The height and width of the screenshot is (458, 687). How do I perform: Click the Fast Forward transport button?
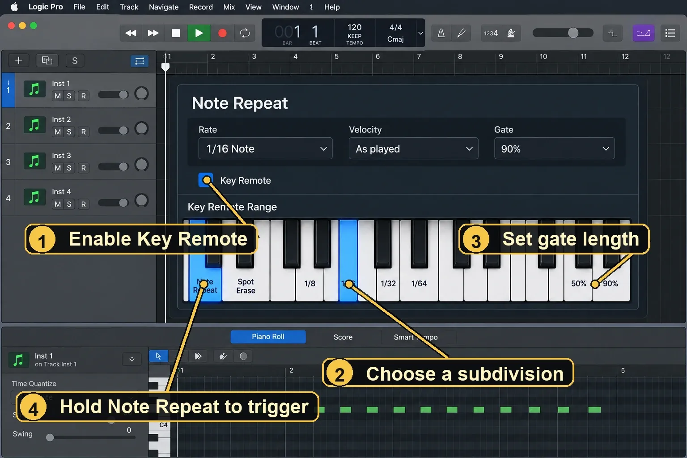pyautogui.click(x=153, y=33)
